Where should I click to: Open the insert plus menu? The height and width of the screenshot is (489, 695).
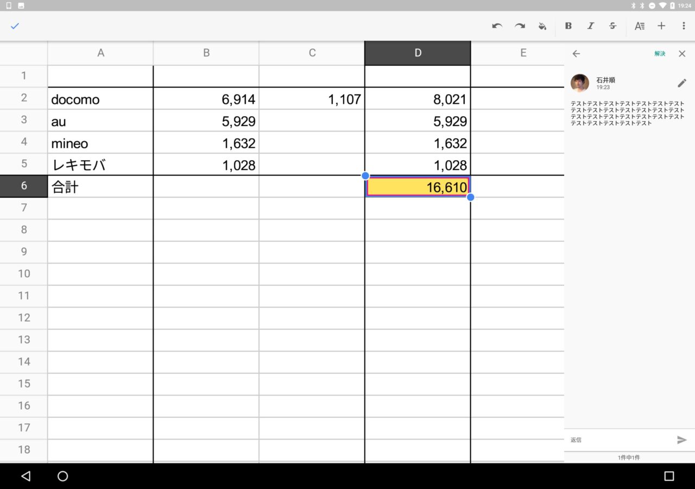click(661, 26)
